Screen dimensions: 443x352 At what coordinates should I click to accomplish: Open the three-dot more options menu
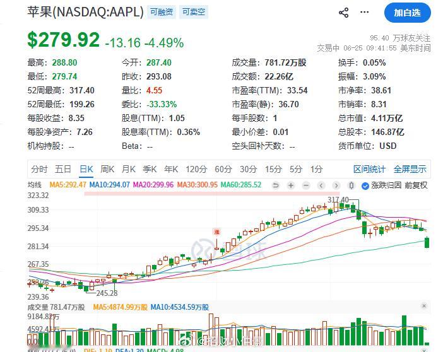[365, 12]
